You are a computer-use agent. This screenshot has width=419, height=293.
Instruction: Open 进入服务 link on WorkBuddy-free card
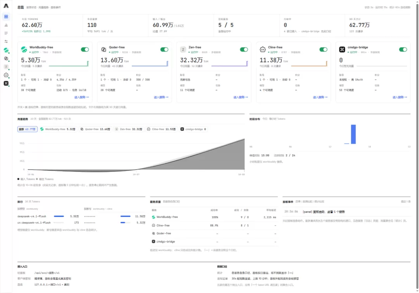coord(81,97)
